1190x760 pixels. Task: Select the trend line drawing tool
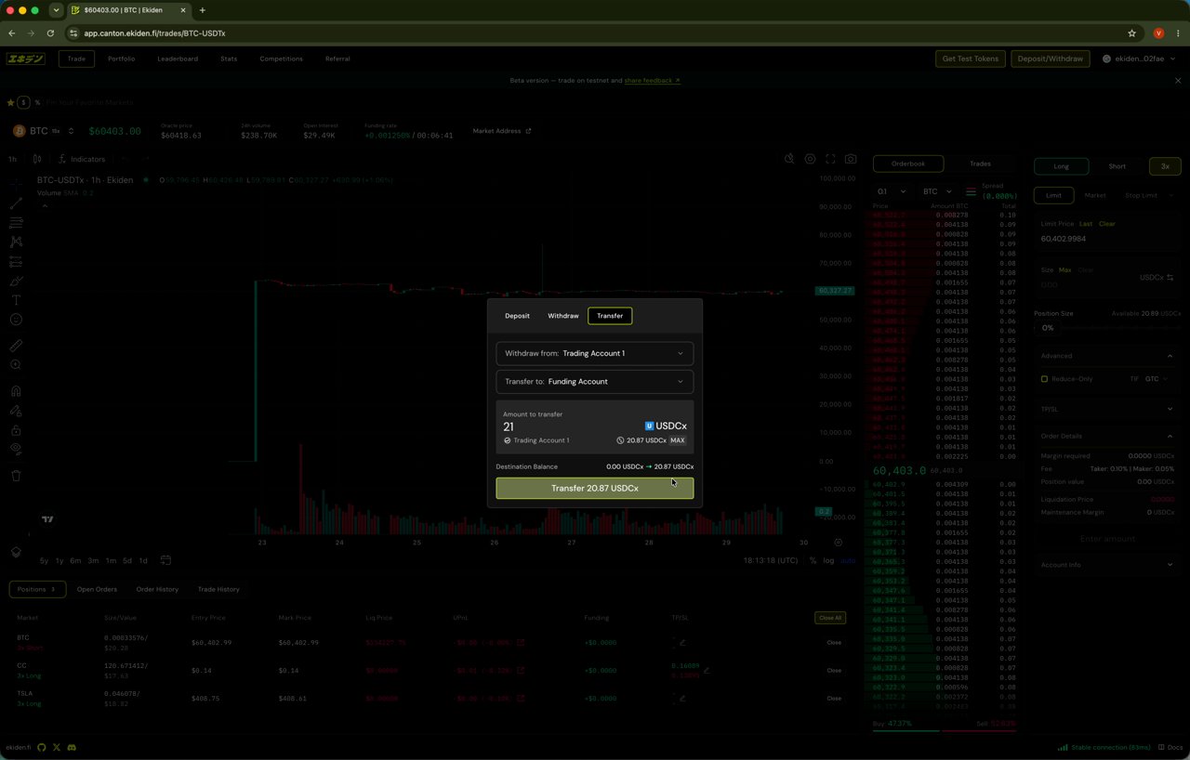click(16, 203)
